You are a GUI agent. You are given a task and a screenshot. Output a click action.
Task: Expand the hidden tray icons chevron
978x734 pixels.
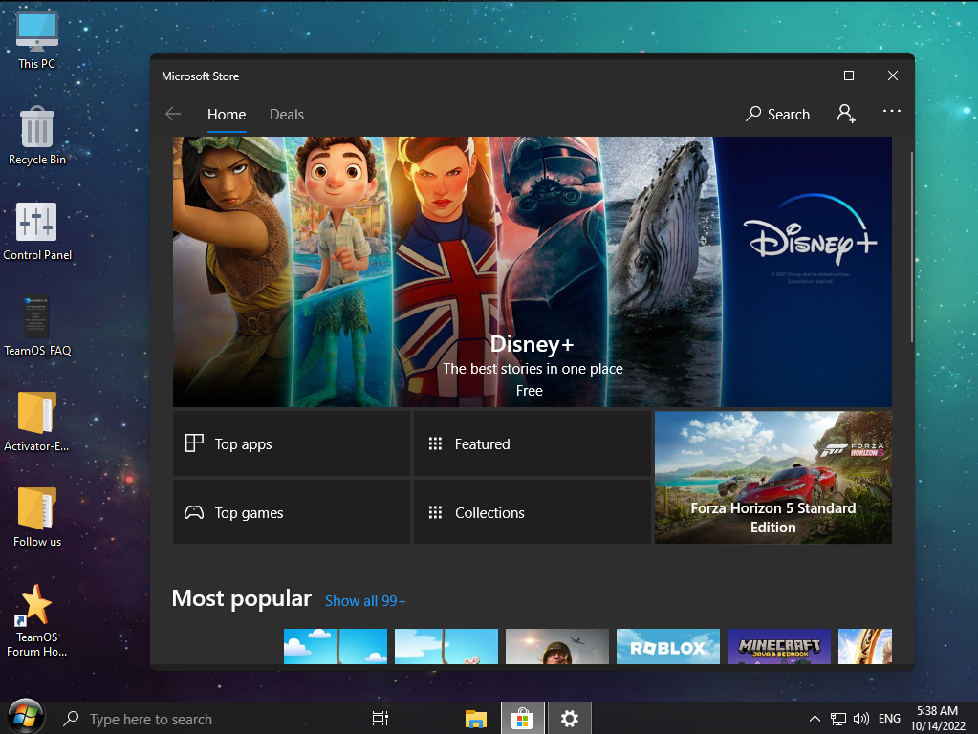815,719
